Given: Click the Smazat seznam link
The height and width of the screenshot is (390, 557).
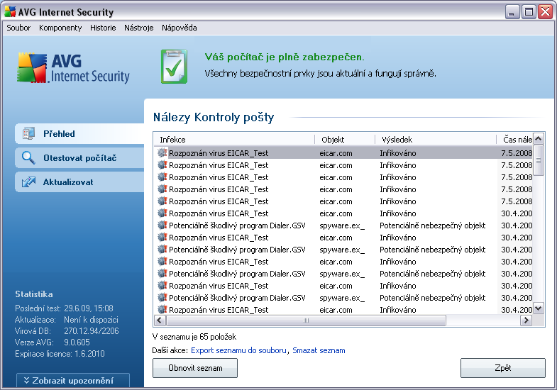Looking at the screenshot, I should point(319,350).
